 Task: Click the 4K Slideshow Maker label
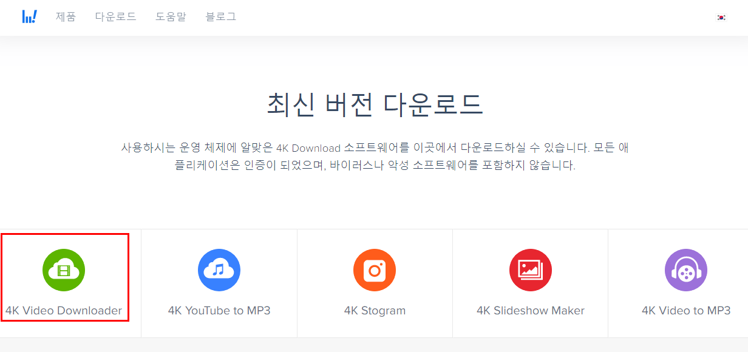tap(531, 311)
